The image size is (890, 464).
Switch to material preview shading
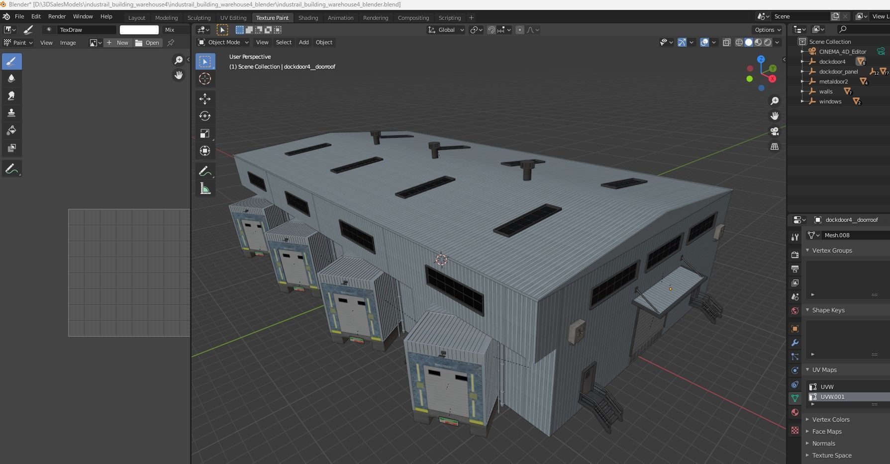coord(758,42)
